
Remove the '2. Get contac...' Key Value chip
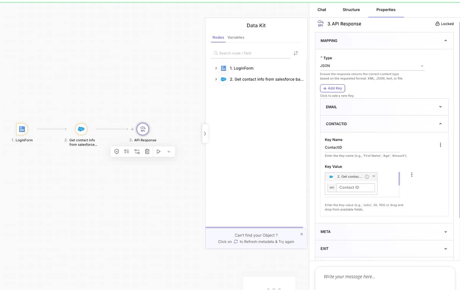point(374,176)
